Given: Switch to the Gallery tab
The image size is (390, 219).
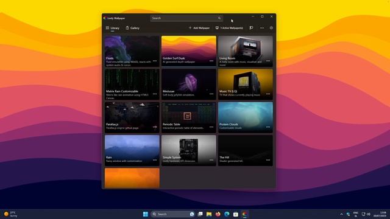Looking at the screenshot, I should [x=133, y=28].
